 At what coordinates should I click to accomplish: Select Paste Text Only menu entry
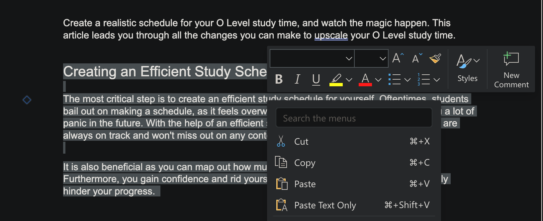[325, 205]
